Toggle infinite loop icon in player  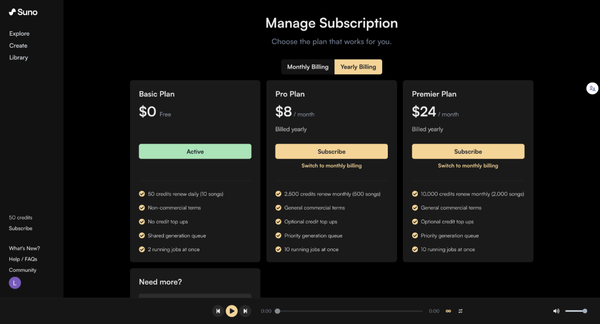pyautogui.click(x=448, y=311)
